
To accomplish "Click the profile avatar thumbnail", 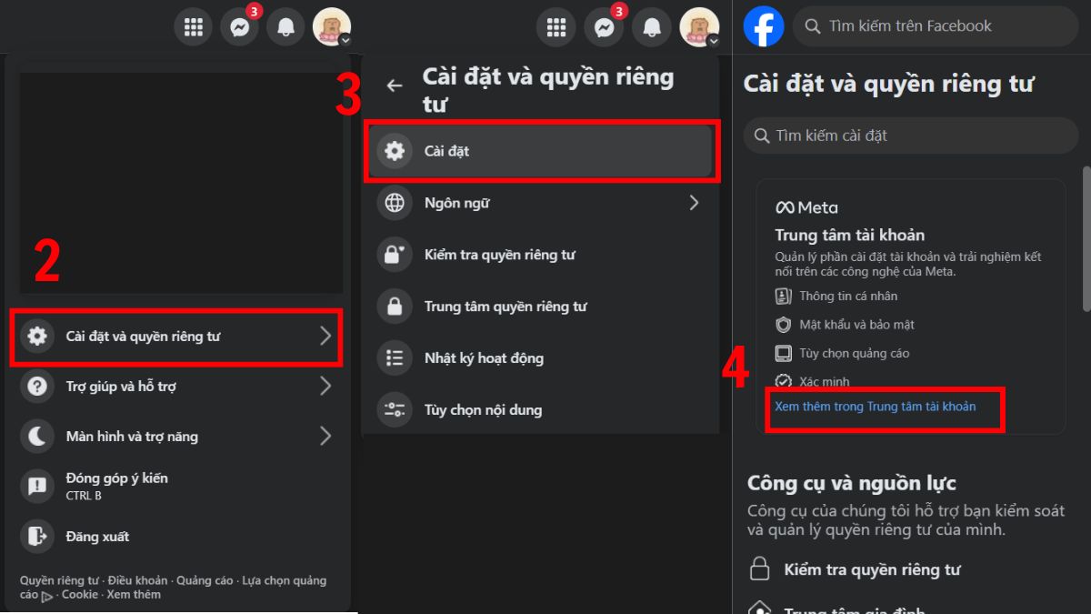I will pos(333,26).
